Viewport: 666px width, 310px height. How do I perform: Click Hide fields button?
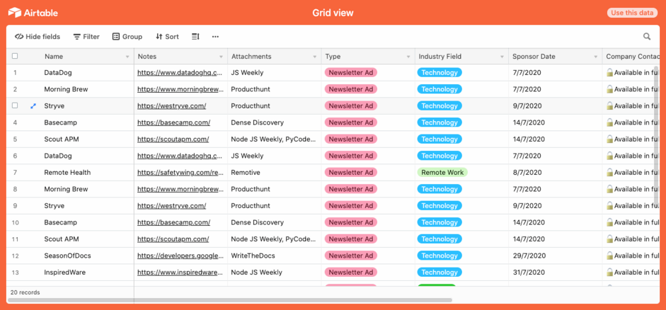pos(37,36)
